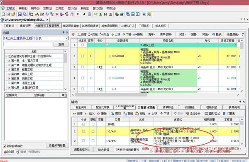Click the red Sigma sum icon
249x162 pixels.
(x=78, y=14)
